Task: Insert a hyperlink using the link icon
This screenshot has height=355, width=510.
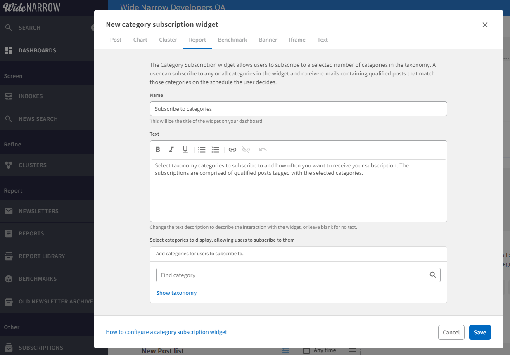Action: tap(232, 149)
